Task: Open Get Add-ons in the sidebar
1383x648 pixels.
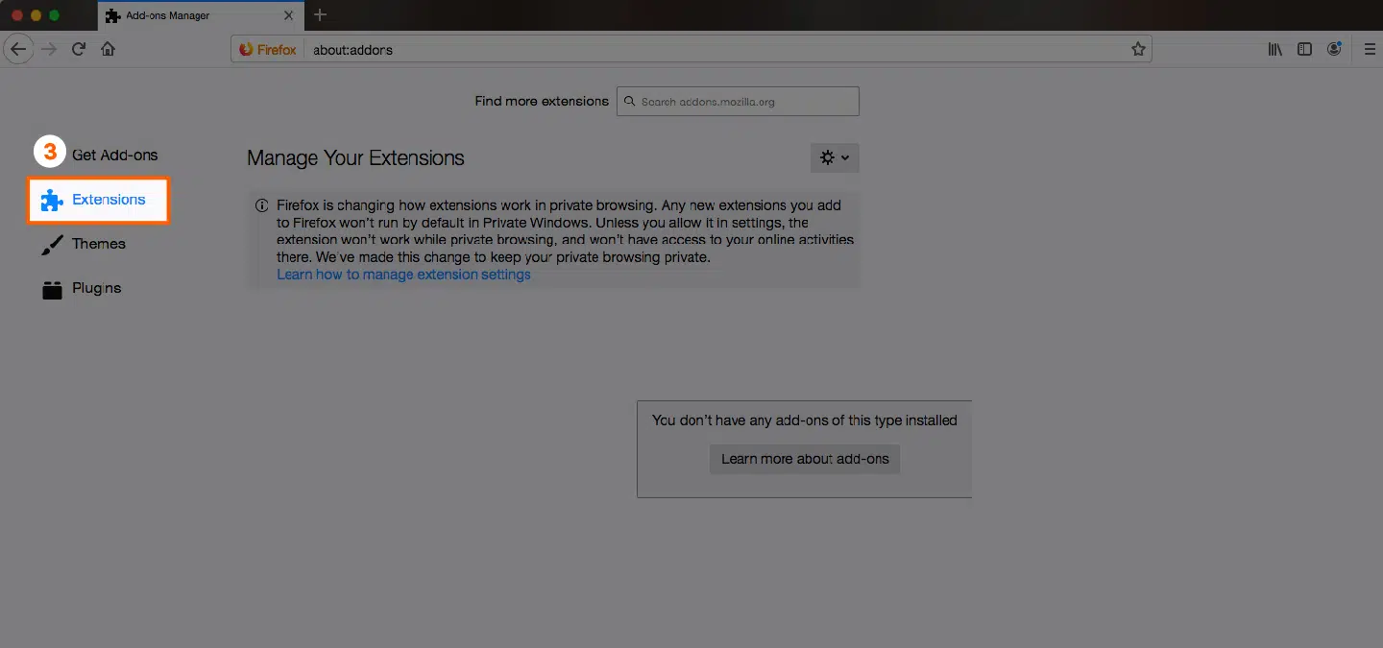Action: pos(114,155)
